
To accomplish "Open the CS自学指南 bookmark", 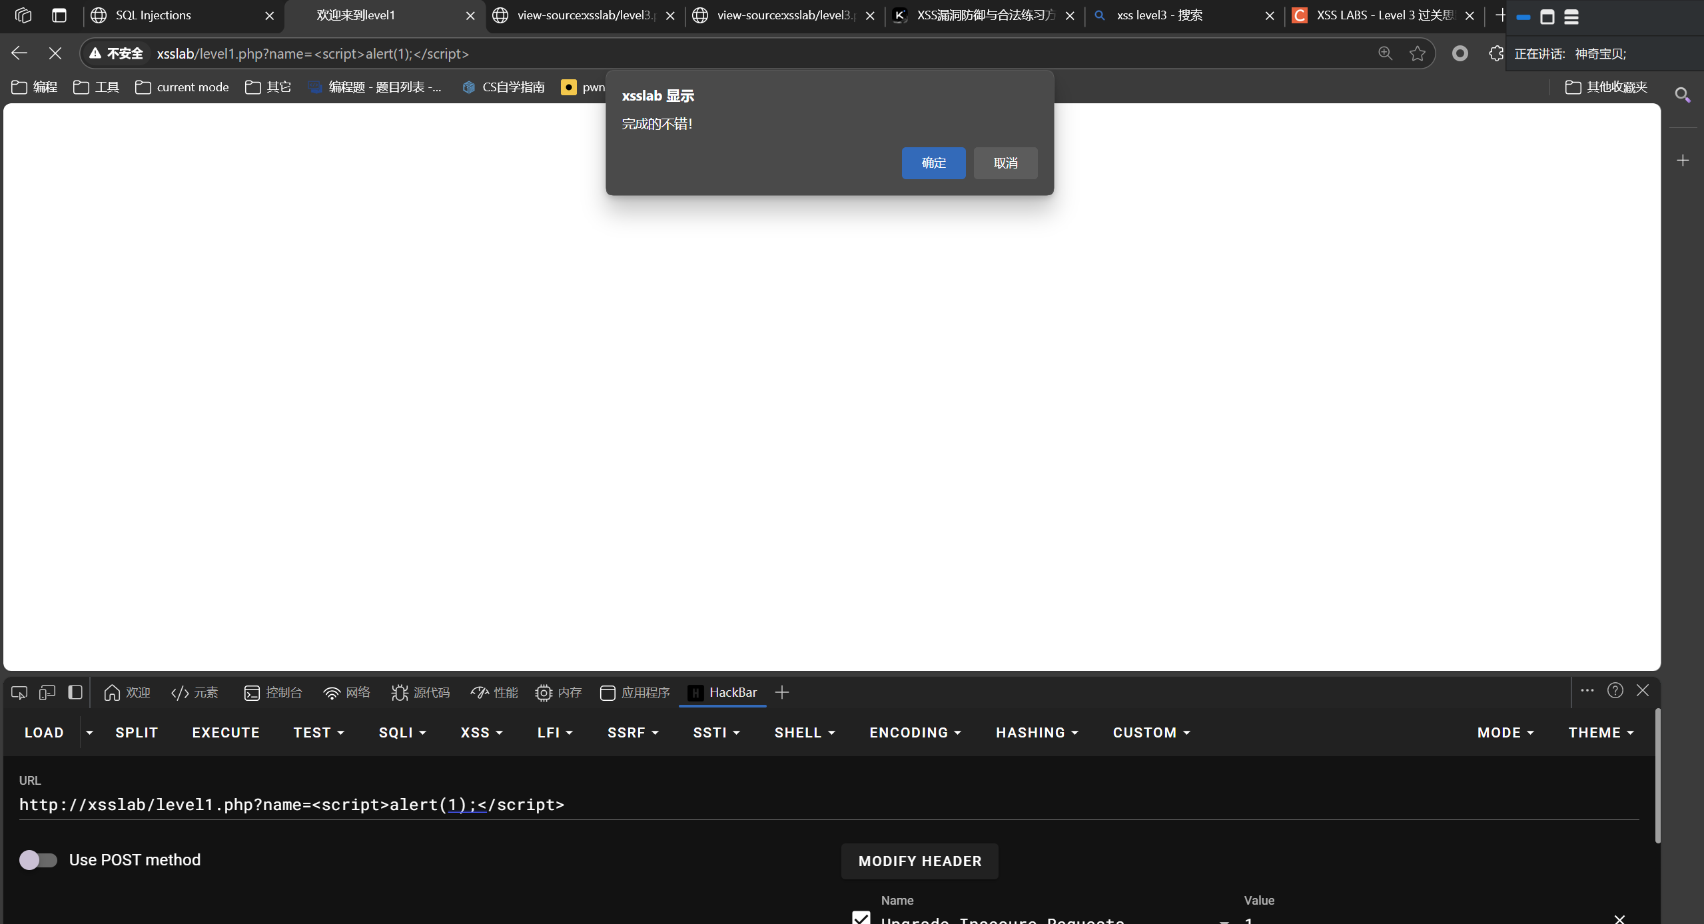I will click(x=504, y=87).
